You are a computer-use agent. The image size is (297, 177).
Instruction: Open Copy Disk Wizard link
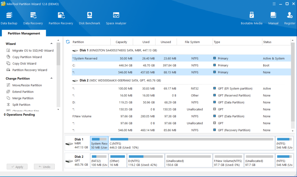pos(24,63)
